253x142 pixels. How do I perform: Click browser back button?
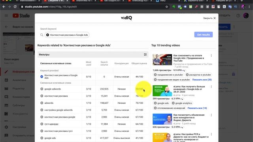click(4, 7)
